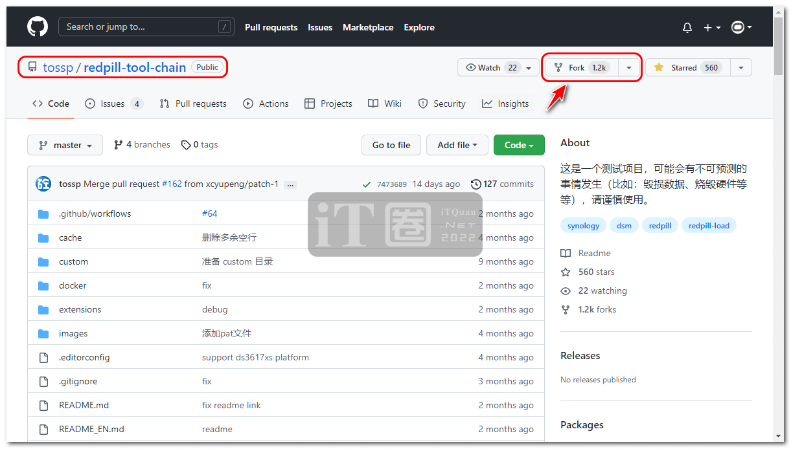The width and height of the screenshot is (791, 449).
Task: Open the #64 commit link
Action: [x=210, y=214]
